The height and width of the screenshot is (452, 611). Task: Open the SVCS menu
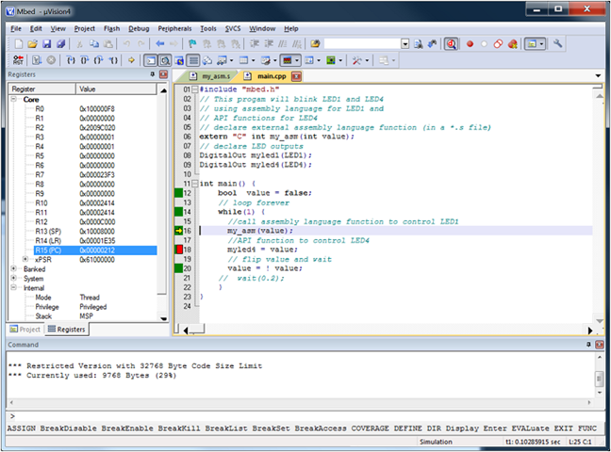pyautogui.click(x=233, y=28)
